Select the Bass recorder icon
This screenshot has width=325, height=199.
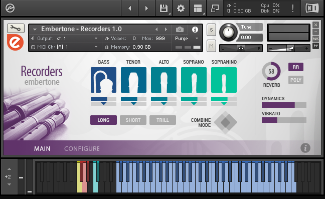coord(103,80)
